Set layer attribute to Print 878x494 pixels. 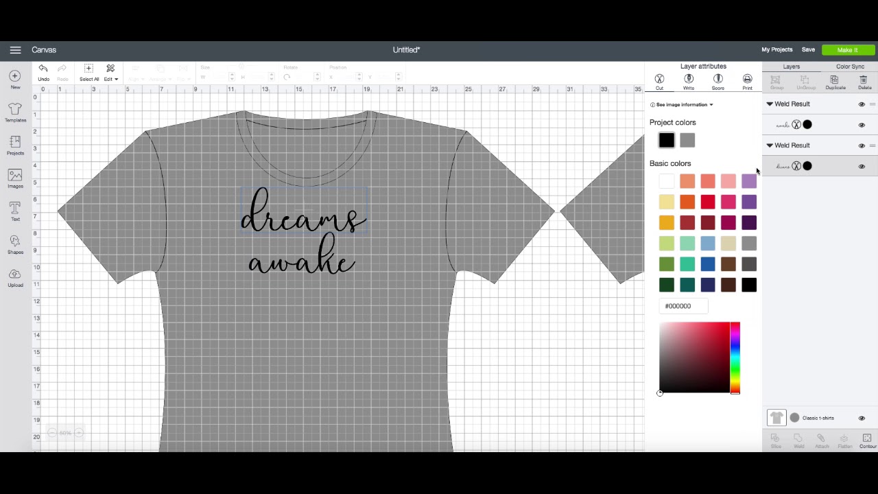747,82
